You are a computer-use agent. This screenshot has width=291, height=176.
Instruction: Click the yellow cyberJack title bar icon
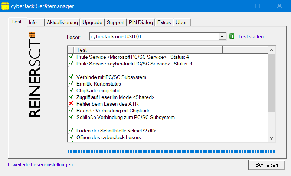[5, 6]
